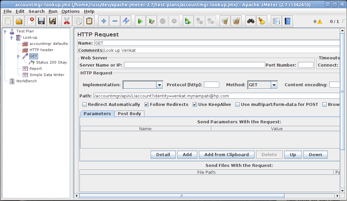
Task: Click the Toggle enable/disable toolbar icon
Action: coord(126,21)
